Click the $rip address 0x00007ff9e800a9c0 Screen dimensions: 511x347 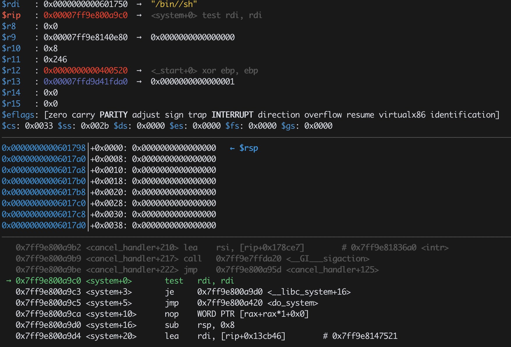(x=86, y=15)
